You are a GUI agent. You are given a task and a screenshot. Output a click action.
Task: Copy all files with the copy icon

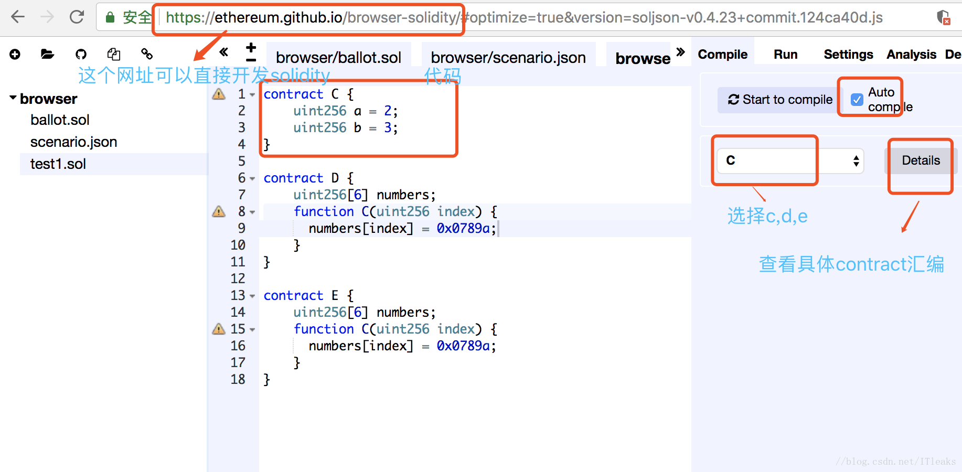coord(114,54)
